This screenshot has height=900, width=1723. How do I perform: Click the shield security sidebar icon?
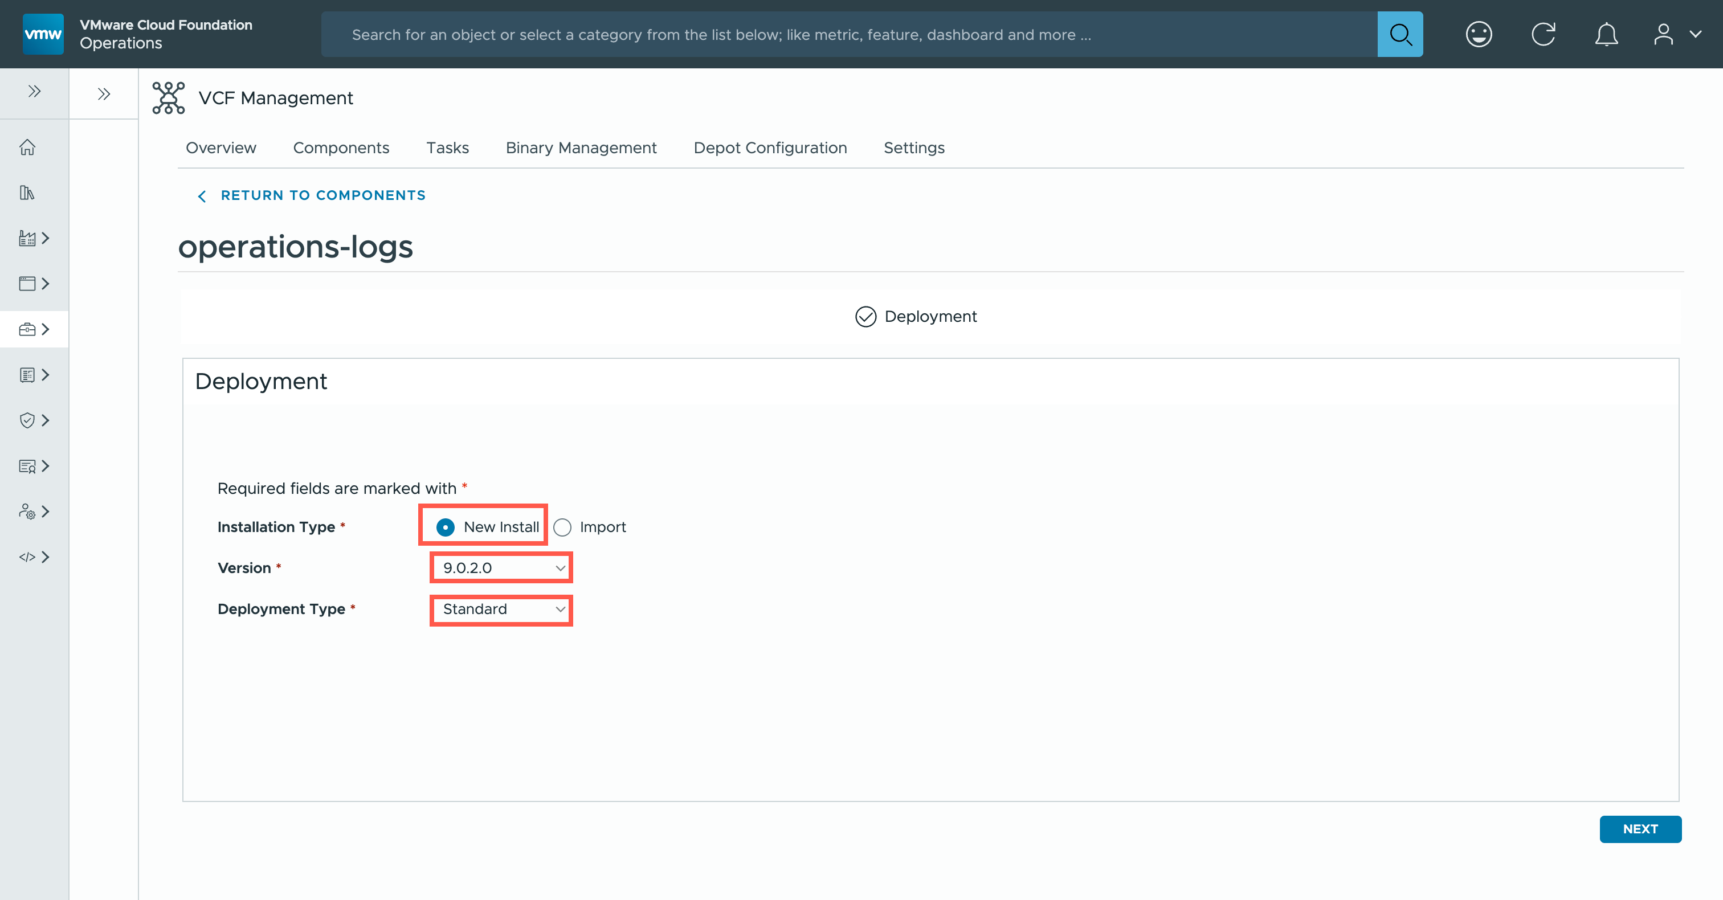point(27,420)
